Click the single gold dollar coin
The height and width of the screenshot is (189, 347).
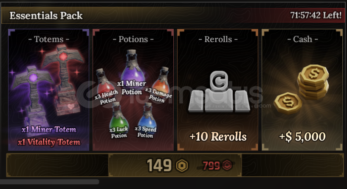coord(288,103)
